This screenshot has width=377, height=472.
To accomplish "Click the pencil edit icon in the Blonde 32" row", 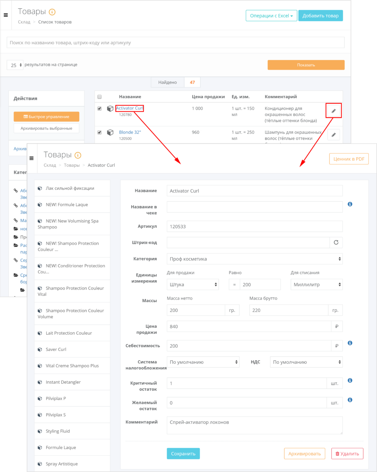I will tap(334, 135).
